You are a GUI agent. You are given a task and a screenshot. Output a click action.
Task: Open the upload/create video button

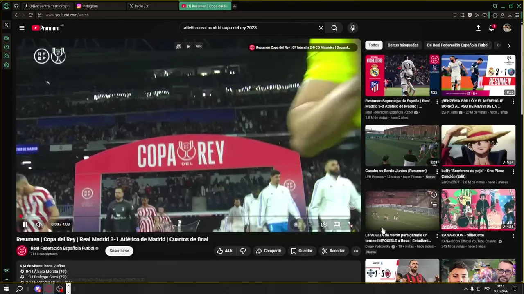point(478,28)
